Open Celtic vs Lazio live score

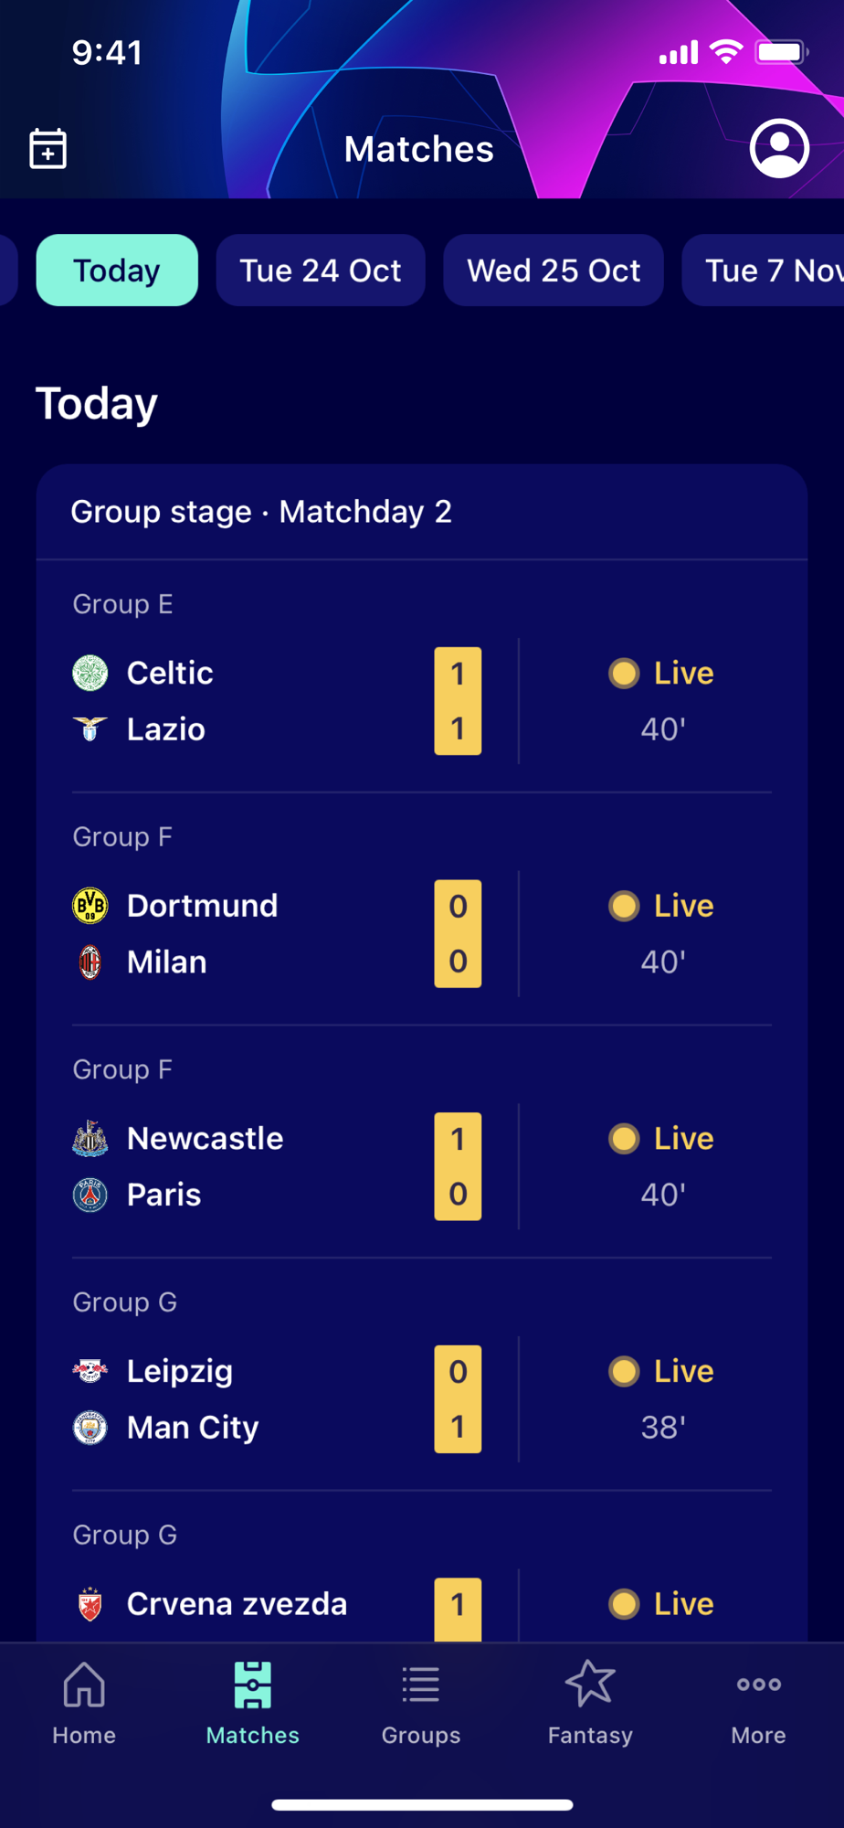458,701
